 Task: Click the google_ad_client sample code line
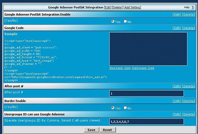tap(31, 47)
